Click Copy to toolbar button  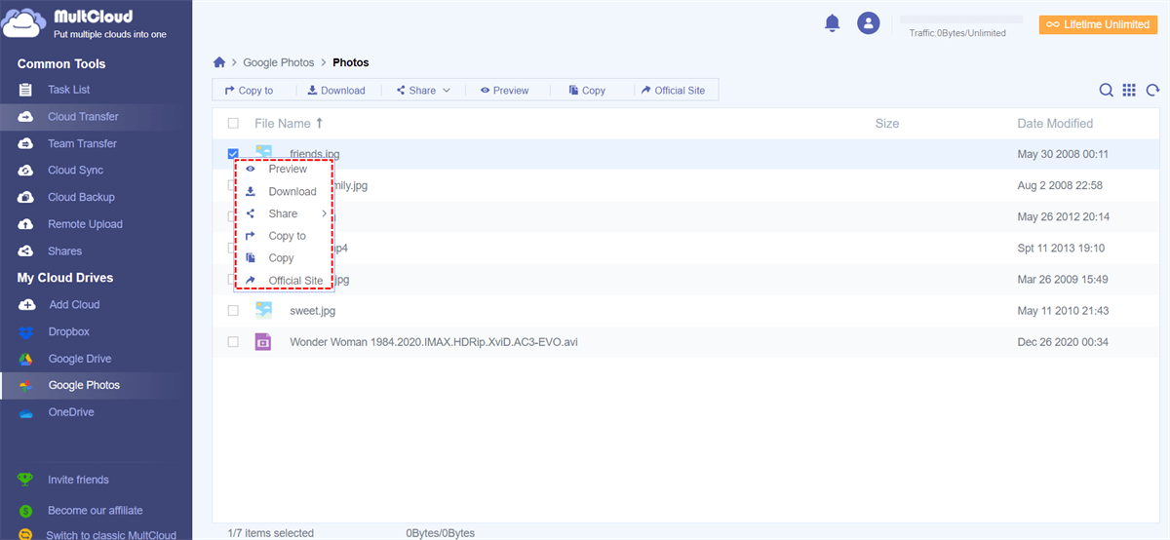[249, 91]
